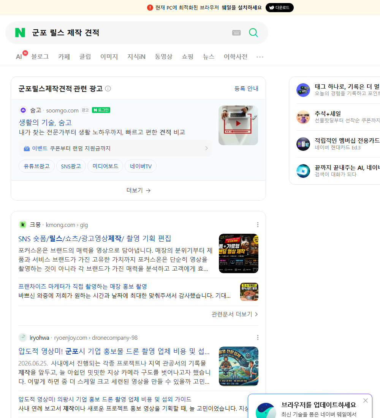Open the options menu for 크몽 result
This screenshot has width=380, height=418.
tap(258, 225)
